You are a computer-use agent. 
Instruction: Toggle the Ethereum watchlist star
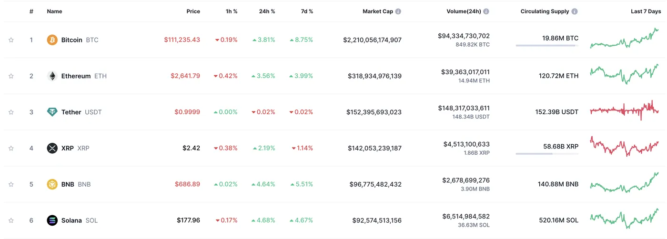coord(11,76)
